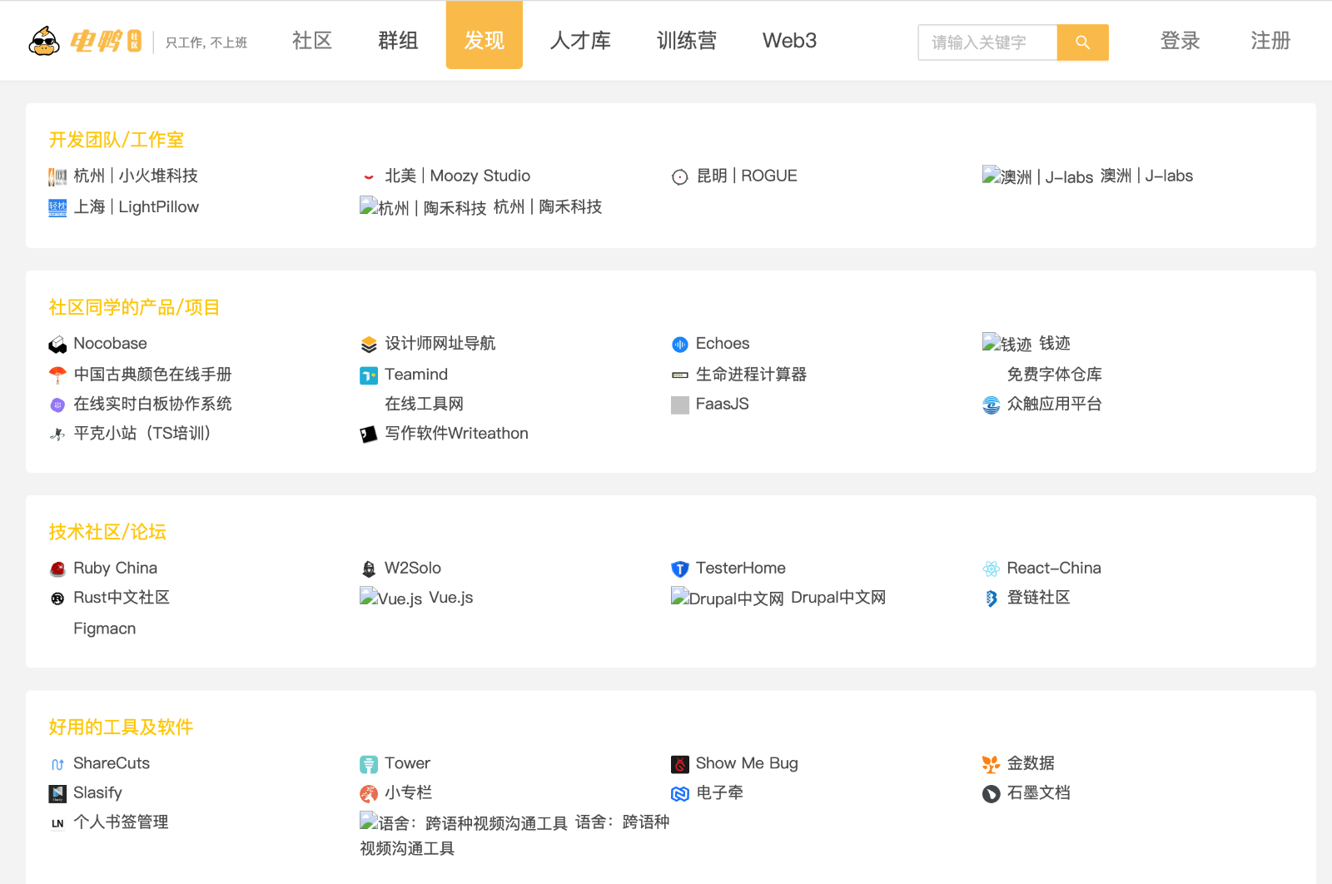Viewport: 1332px width, 884px height.
Task: Click the 个人书签管理 LN icon
Action: pos(57,823)
